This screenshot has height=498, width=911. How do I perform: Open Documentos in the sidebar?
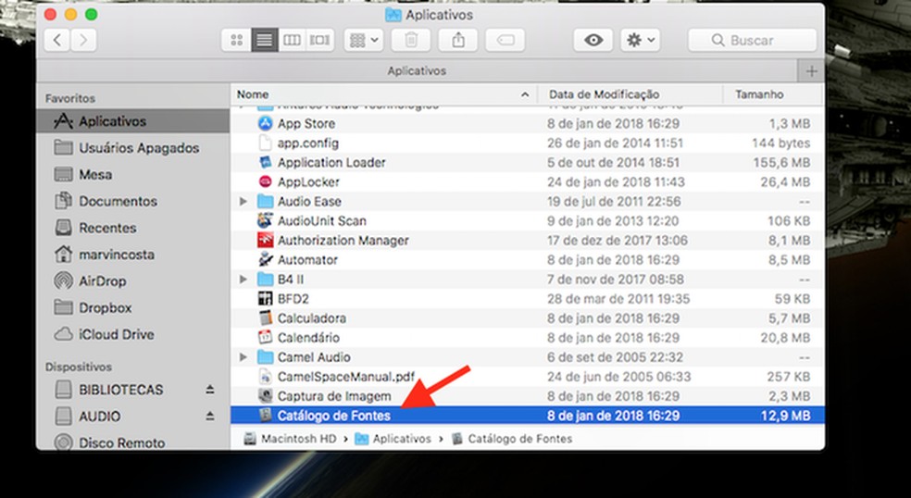(132, 201)
